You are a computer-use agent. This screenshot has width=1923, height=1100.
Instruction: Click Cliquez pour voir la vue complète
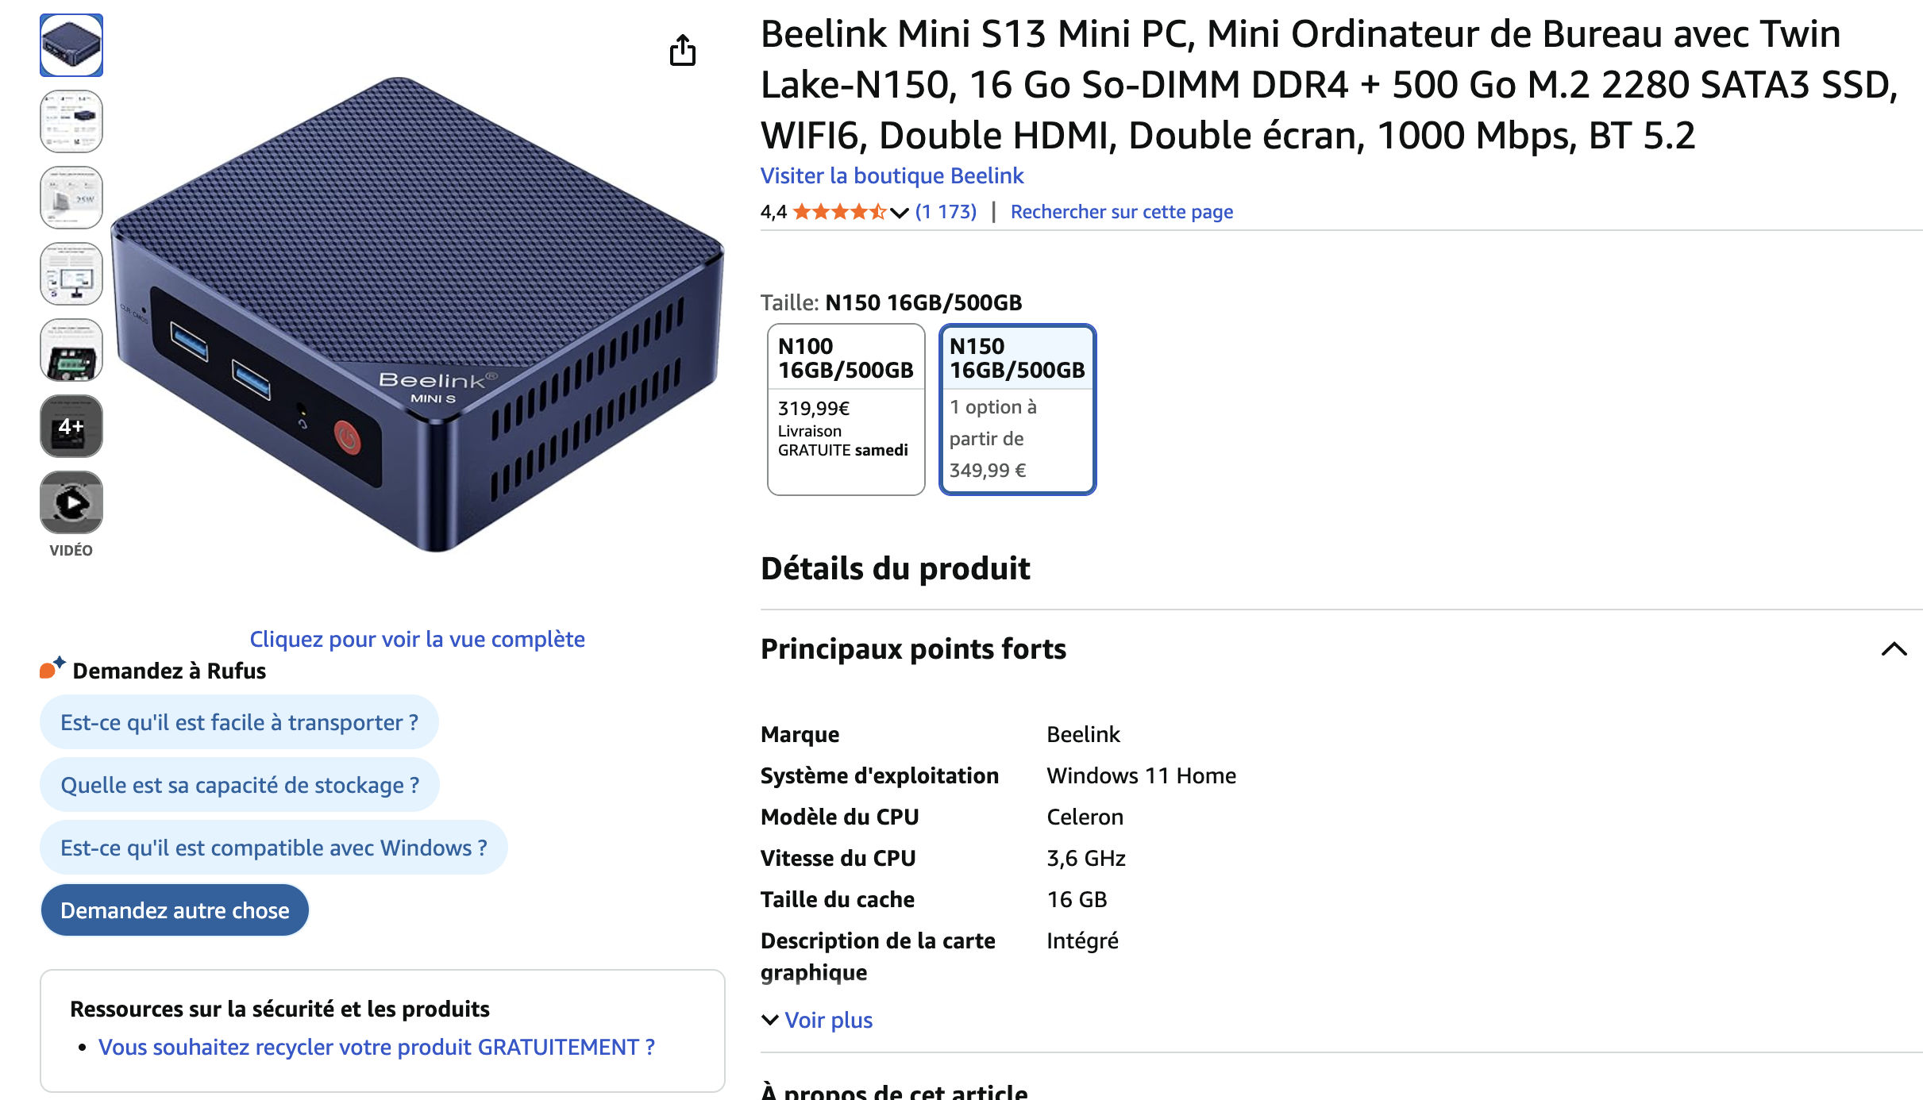coord(418,639)
